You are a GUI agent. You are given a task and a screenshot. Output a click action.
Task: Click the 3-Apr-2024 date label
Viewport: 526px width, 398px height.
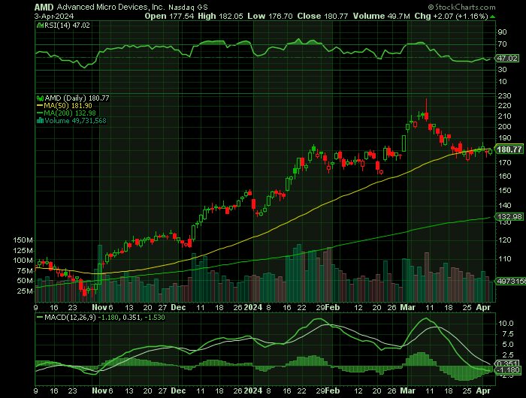point(53,16)
